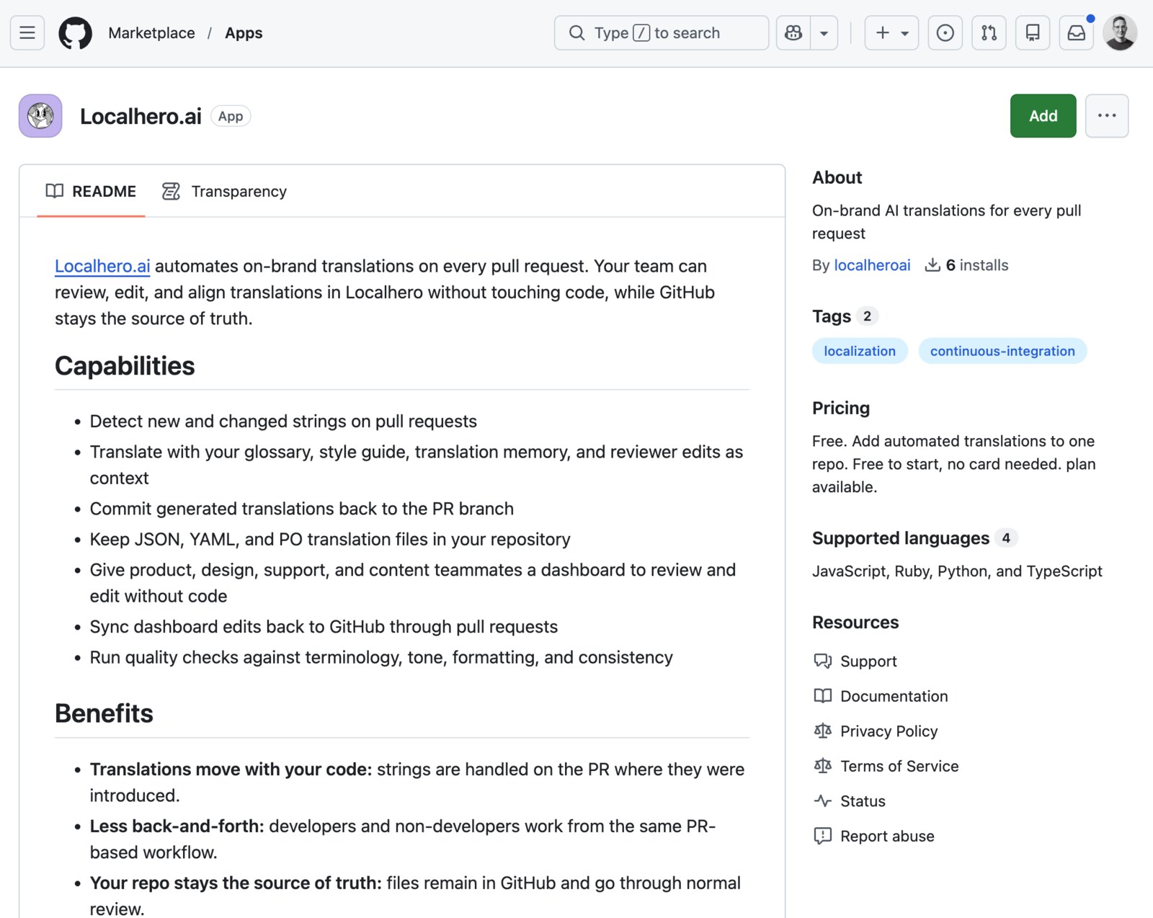
Task: Open the hamburger navigation menu
Action: click(x=27, y=33)
